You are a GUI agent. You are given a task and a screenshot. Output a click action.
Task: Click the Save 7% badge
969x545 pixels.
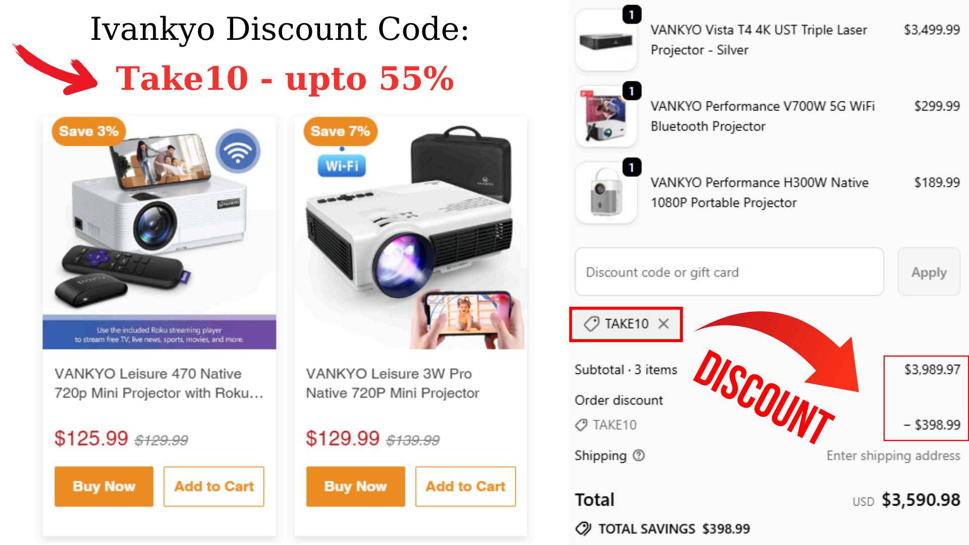(341, 131)
